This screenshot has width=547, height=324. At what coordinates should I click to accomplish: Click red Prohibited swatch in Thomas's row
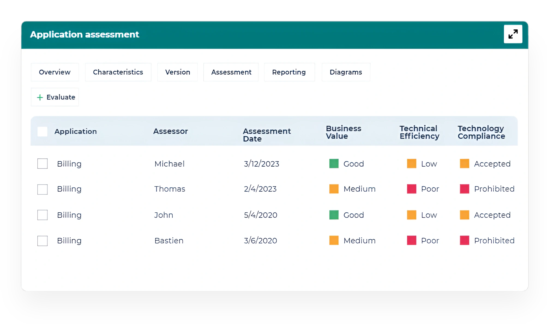click(464, 189)
